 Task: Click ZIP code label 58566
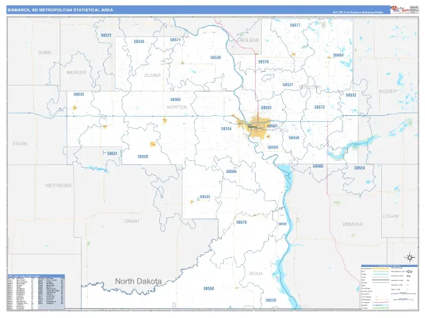[x=231, y=172]
